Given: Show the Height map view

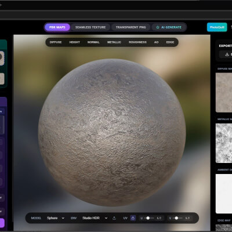Looking at the screenshot, I should (x=75, y=42).
